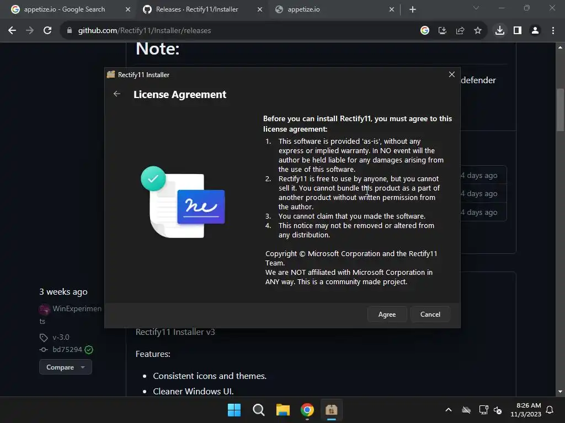The width and height of the screenshot is (565, 423).
Task: View site information lock icon
Action: pos(70,31)
